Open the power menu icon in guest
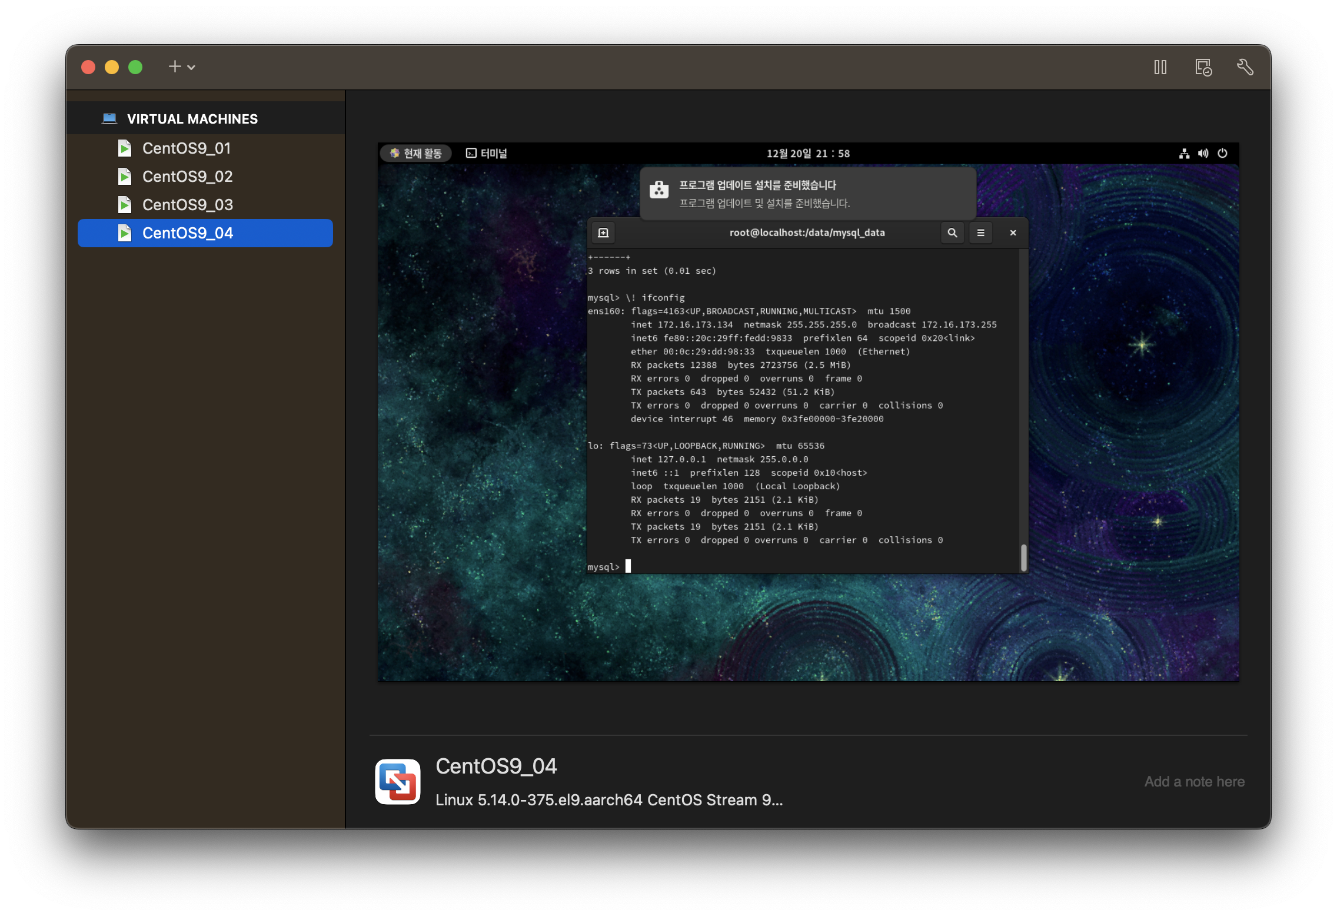Image resolution: width=1337 pixels, height=916 pixels. (1222, 154)
